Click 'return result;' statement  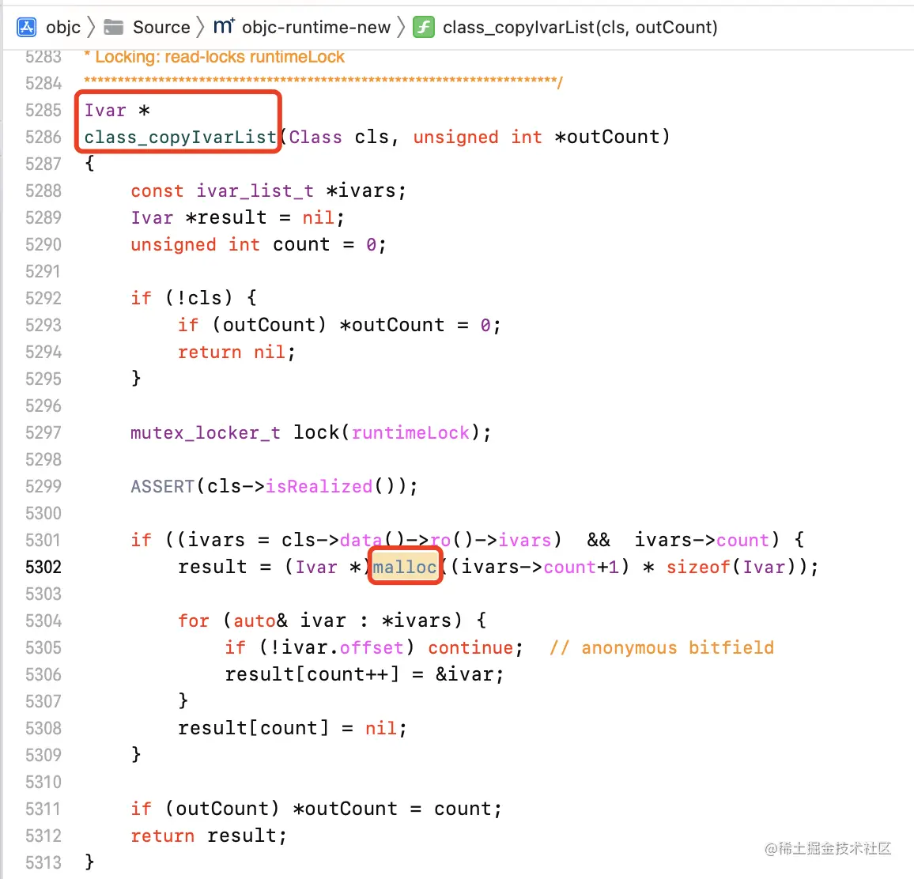pyautogui.click(x=209, y=836)
